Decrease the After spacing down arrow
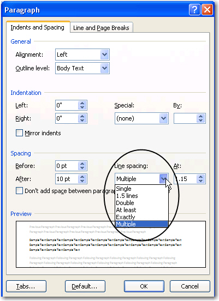Screen dimensions: 219x301 tap(82, 181)
